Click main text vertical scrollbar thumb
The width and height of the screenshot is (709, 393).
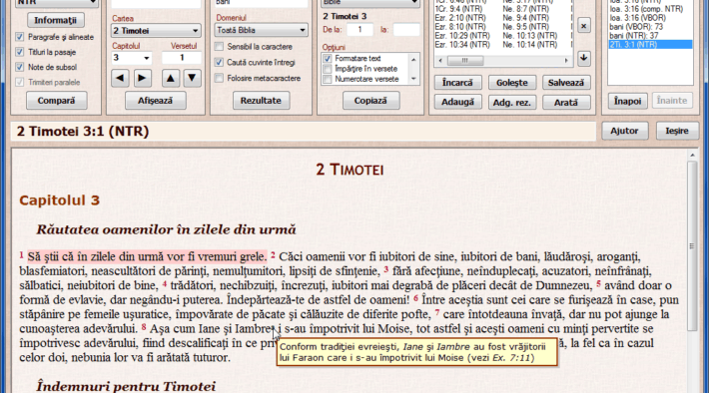coord(692,246)
